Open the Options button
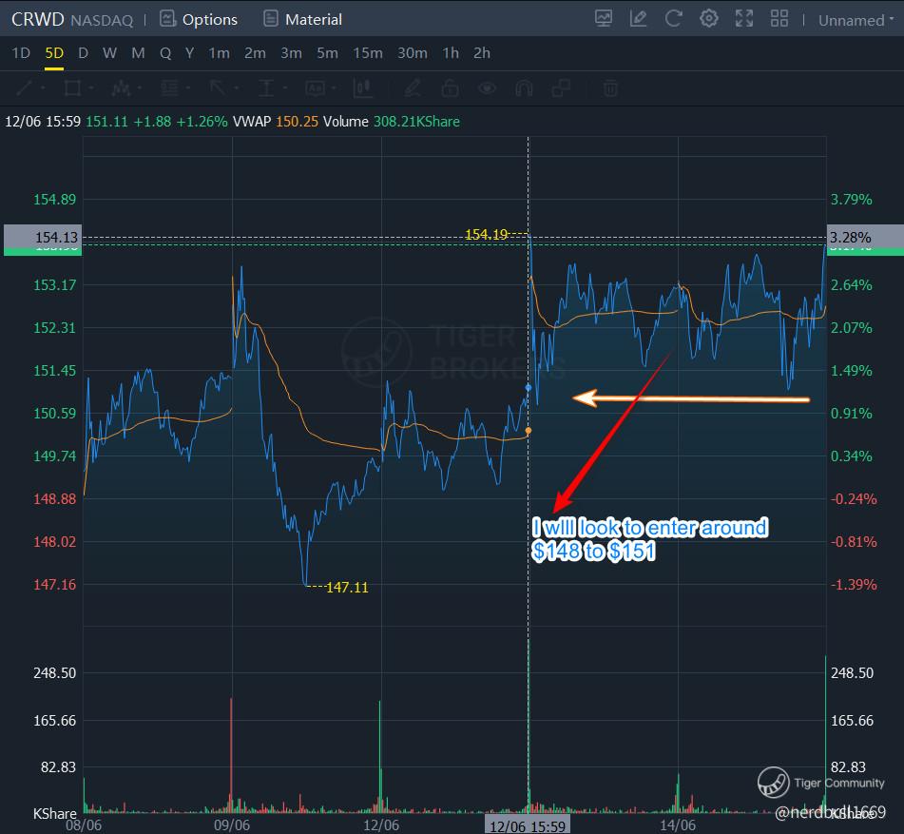Screen dimensions: 904x834 point(199,20)
